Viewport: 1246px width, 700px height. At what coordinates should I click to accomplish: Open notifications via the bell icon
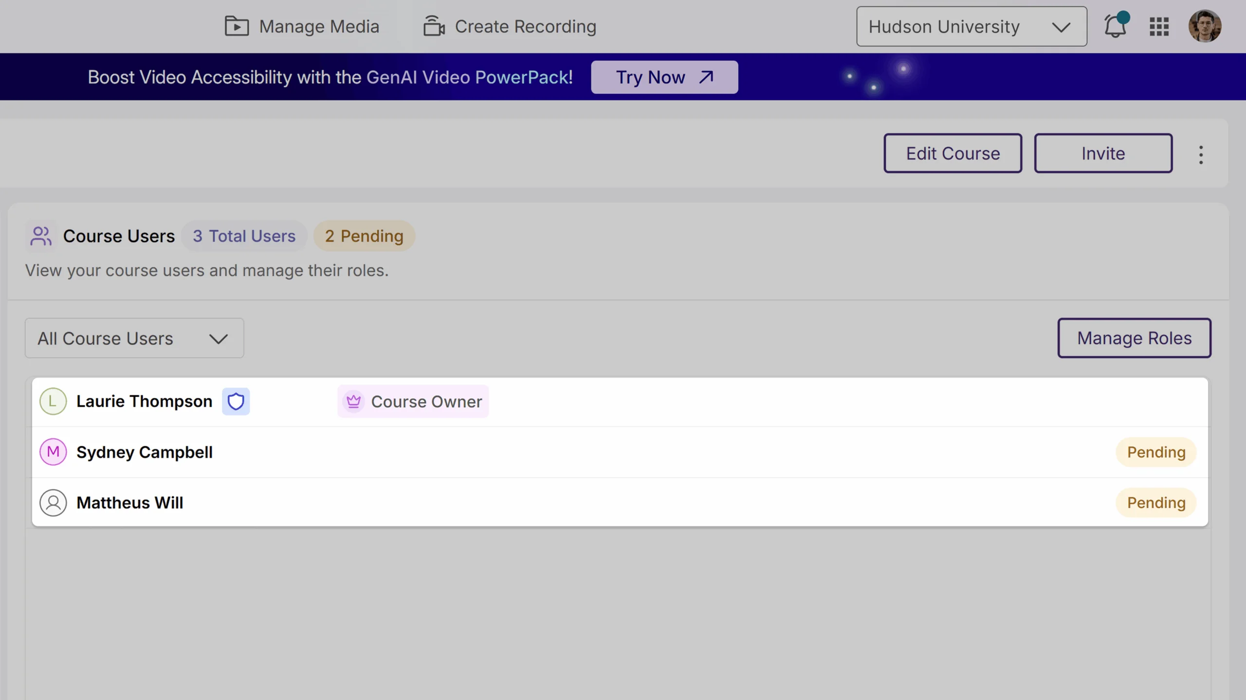pyautogui.click(x=1115, y=27)
